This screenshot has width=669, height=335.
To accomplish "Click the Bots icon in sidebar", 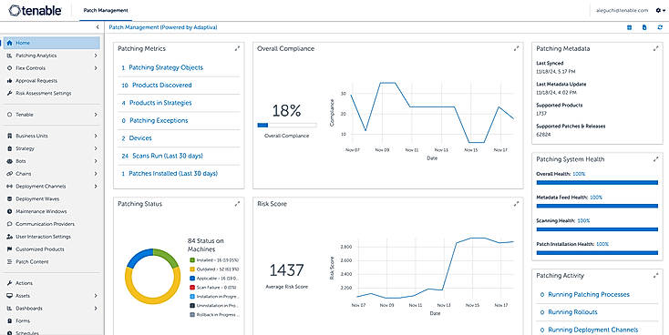I will (x=9, y=161).
